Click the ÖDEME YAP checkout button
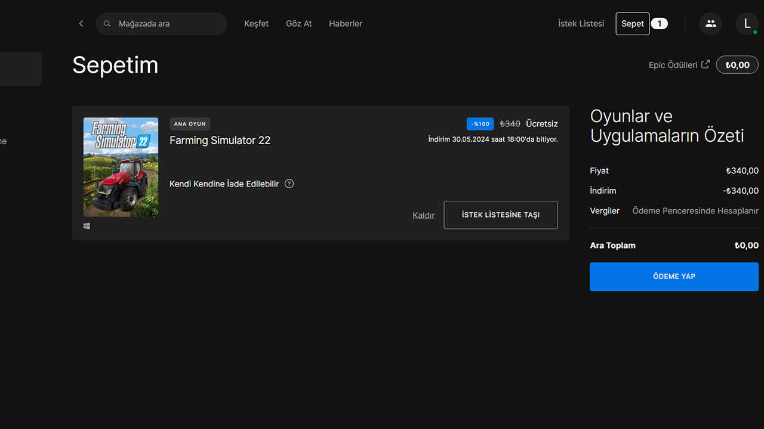 pyautogui.click(x=674, y=276)
